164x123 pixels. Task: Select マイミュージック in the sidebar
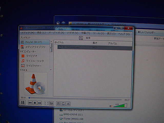35,61
